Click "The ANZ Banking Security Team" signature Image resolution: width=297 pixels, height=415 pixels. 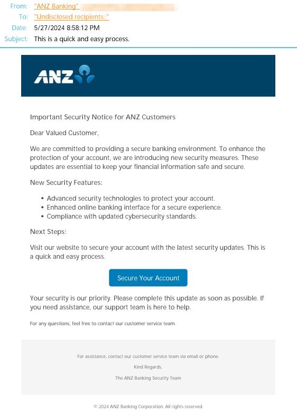[x=148, y=378]
